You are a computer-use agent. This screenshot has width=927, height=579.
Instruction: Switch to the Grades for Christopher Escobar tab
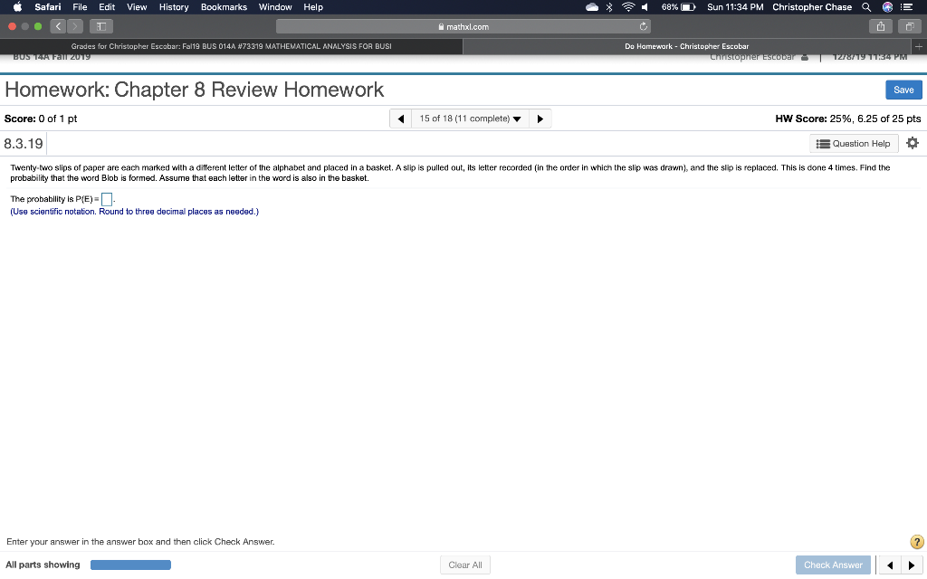231,45
